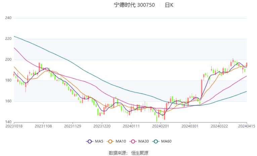Click the 20231129 date axis label
257x156 pixels.
tap(73, 126)
